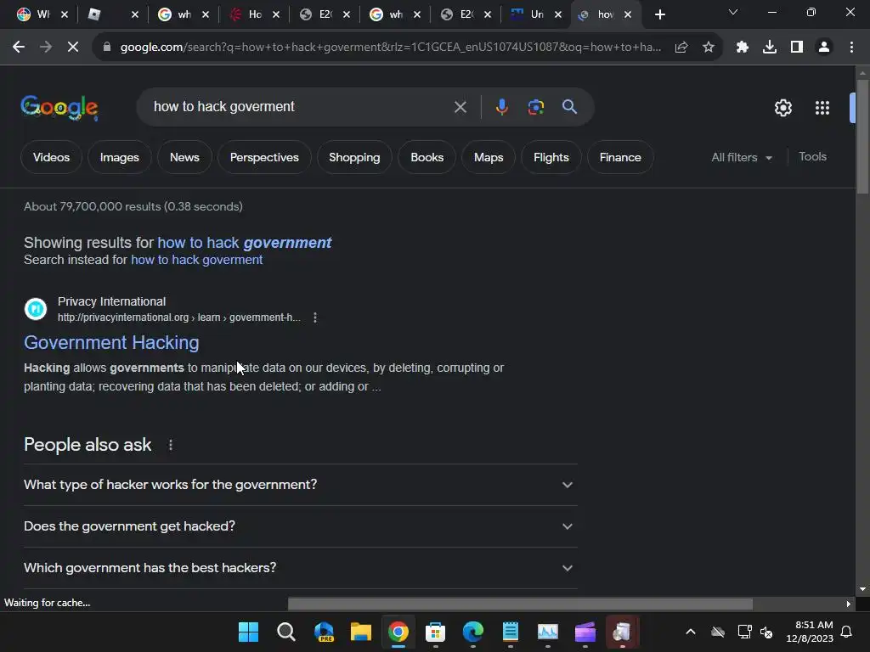
Task: Search by image with the Lens icon
Action: pos(535,107)
